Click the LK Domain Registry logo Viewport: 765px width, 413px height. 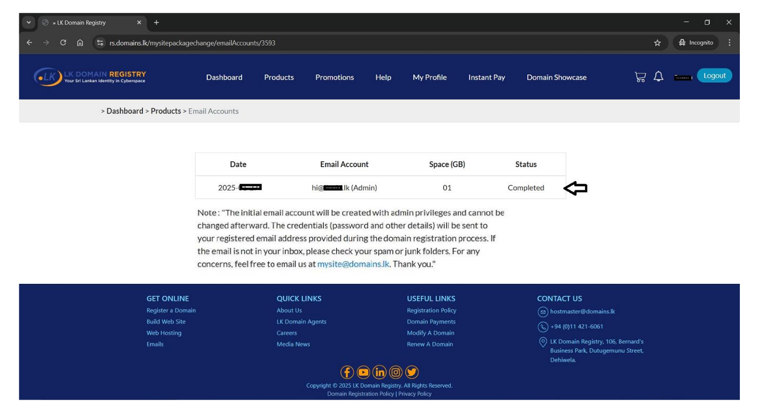(x=89, y=77)
